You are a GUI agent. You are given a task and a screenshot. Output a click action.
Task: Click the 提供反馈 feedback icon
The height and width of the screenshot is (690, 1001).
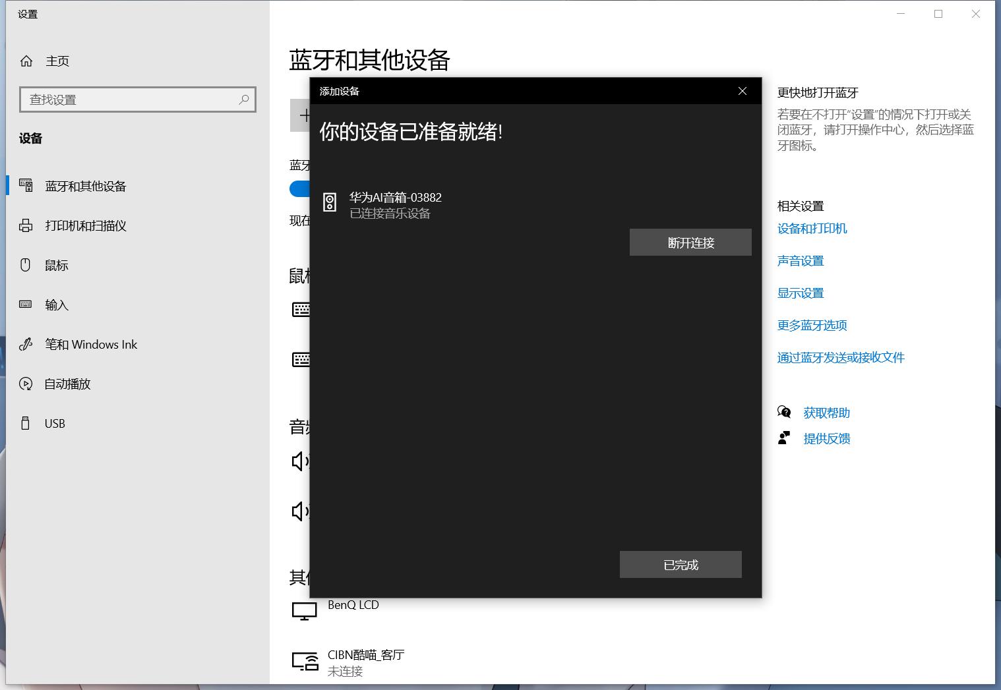pos(784,437)
